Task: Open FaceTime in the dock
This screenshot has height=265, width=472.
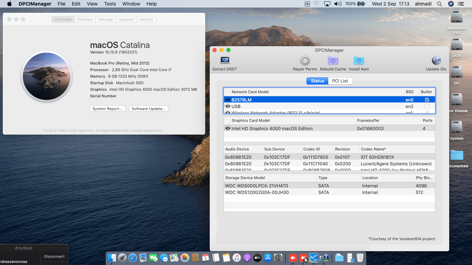Action: pyautogui.click(x=153, y=258)
